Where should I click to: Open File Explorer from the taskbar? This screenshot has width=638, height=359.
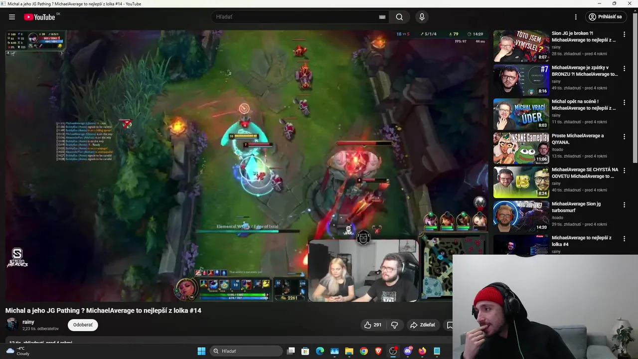pyautogui.click(x=349, y=351)
